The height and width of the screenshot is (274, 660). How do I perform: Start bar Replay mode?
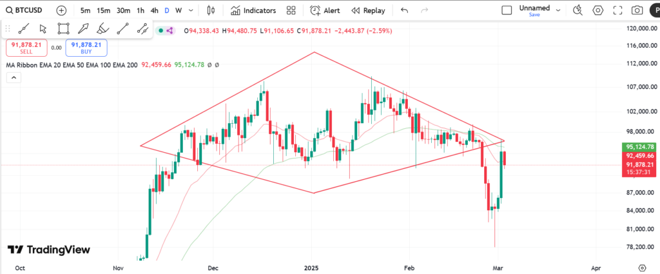click(368, 10)
